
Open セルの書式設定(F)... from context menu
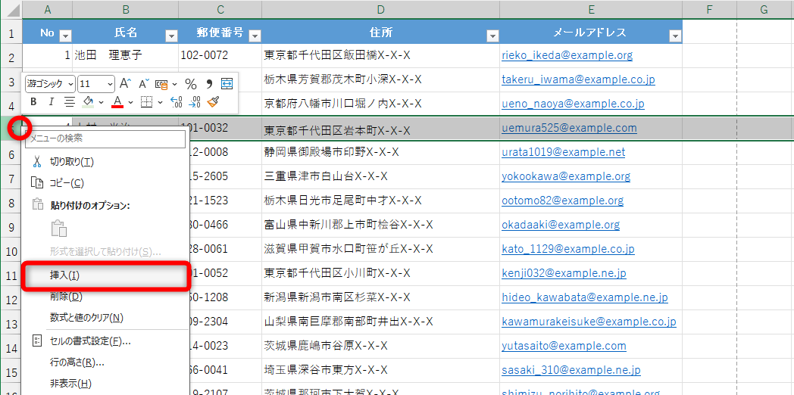(x=106, y=341)
